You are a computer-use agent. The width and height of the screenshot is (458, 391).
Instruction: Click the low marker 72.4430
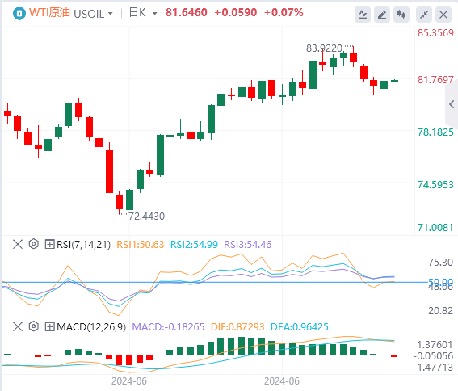pos(147,217)
